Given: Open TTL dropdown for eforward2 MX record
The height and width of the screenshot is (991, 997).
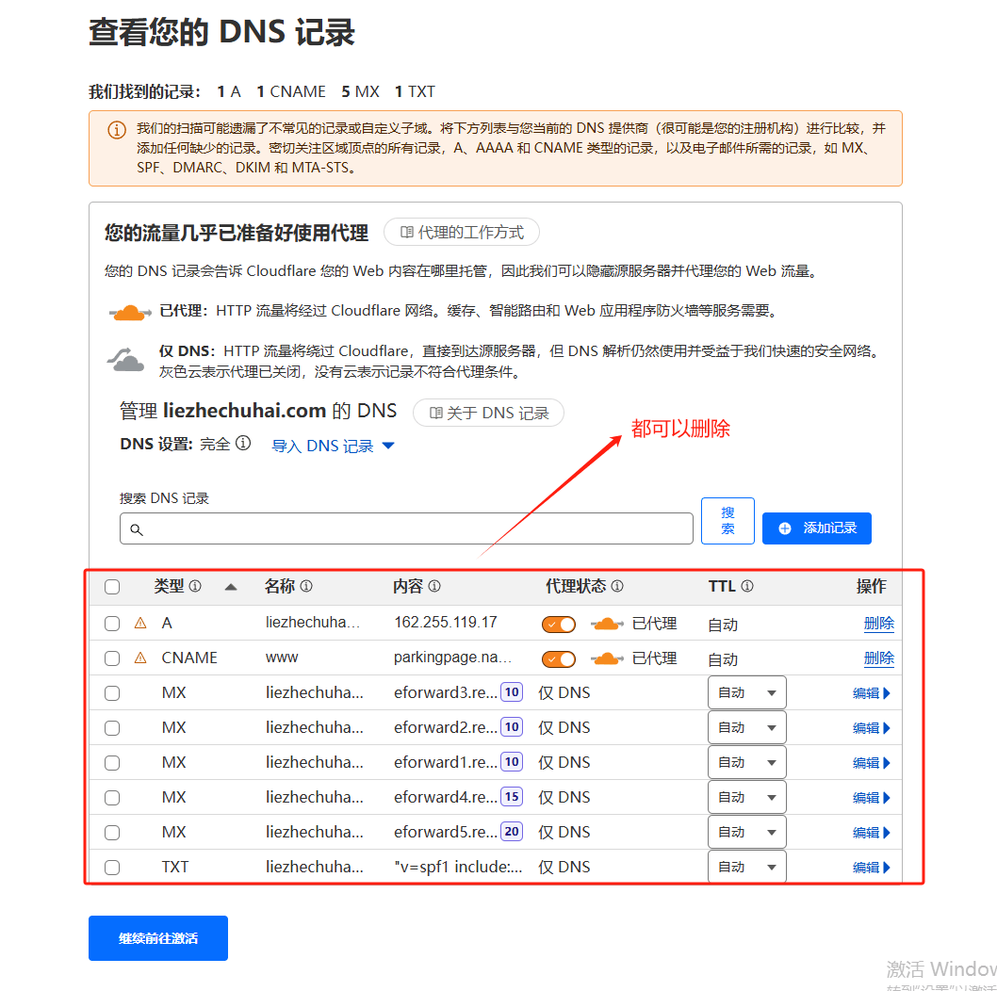Looking at the screenshot, I should (747, 728).
